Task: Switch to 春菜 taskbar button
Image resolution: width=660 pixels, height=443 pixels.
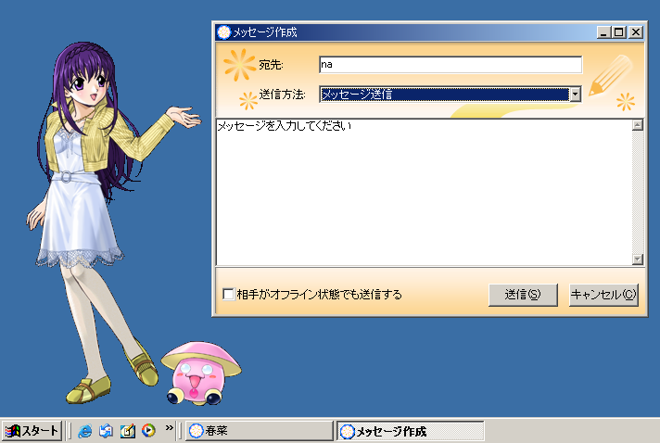Action: point(260,431)
